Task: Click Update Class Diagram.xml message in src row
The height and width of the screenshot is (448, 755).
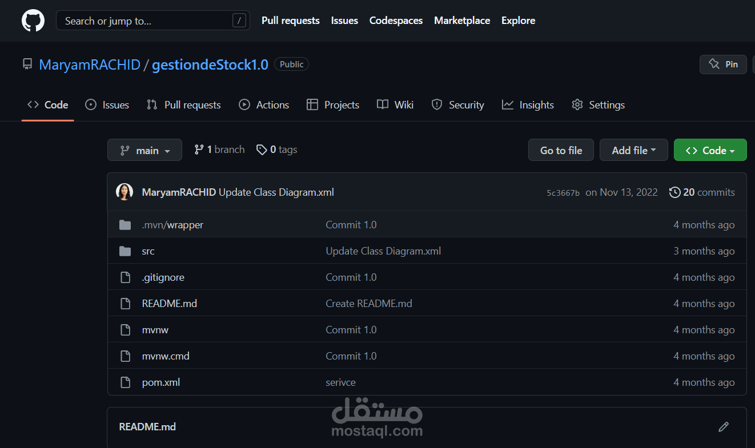Action: [383, 251]
